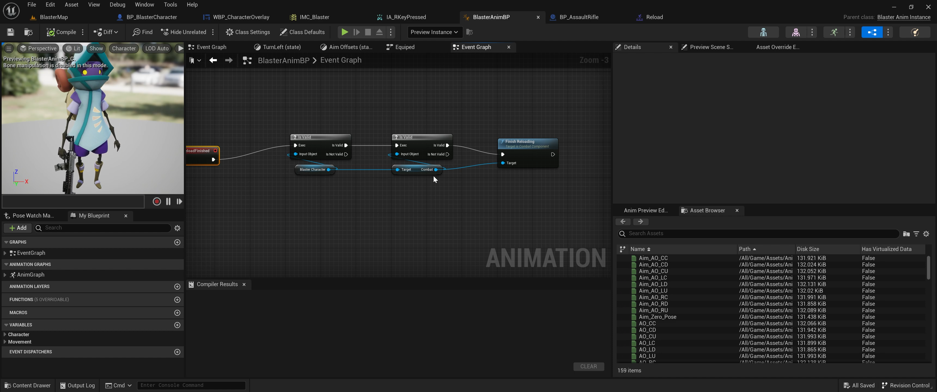
Task: Navigate back in graph history
Action: click(x=213, y=60)
